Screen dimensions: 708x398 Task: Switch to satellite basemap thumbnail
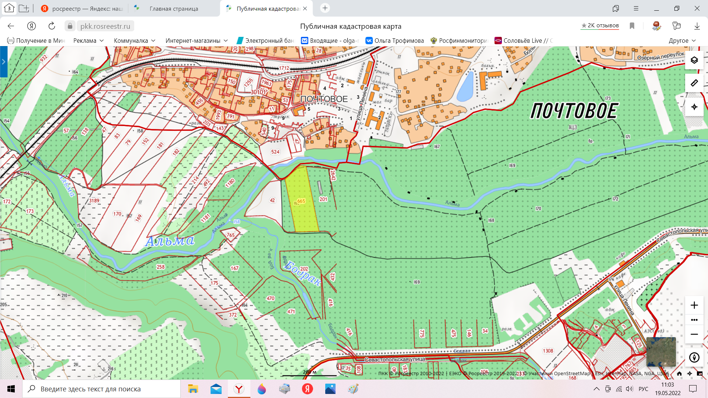[x=661, y=352]
